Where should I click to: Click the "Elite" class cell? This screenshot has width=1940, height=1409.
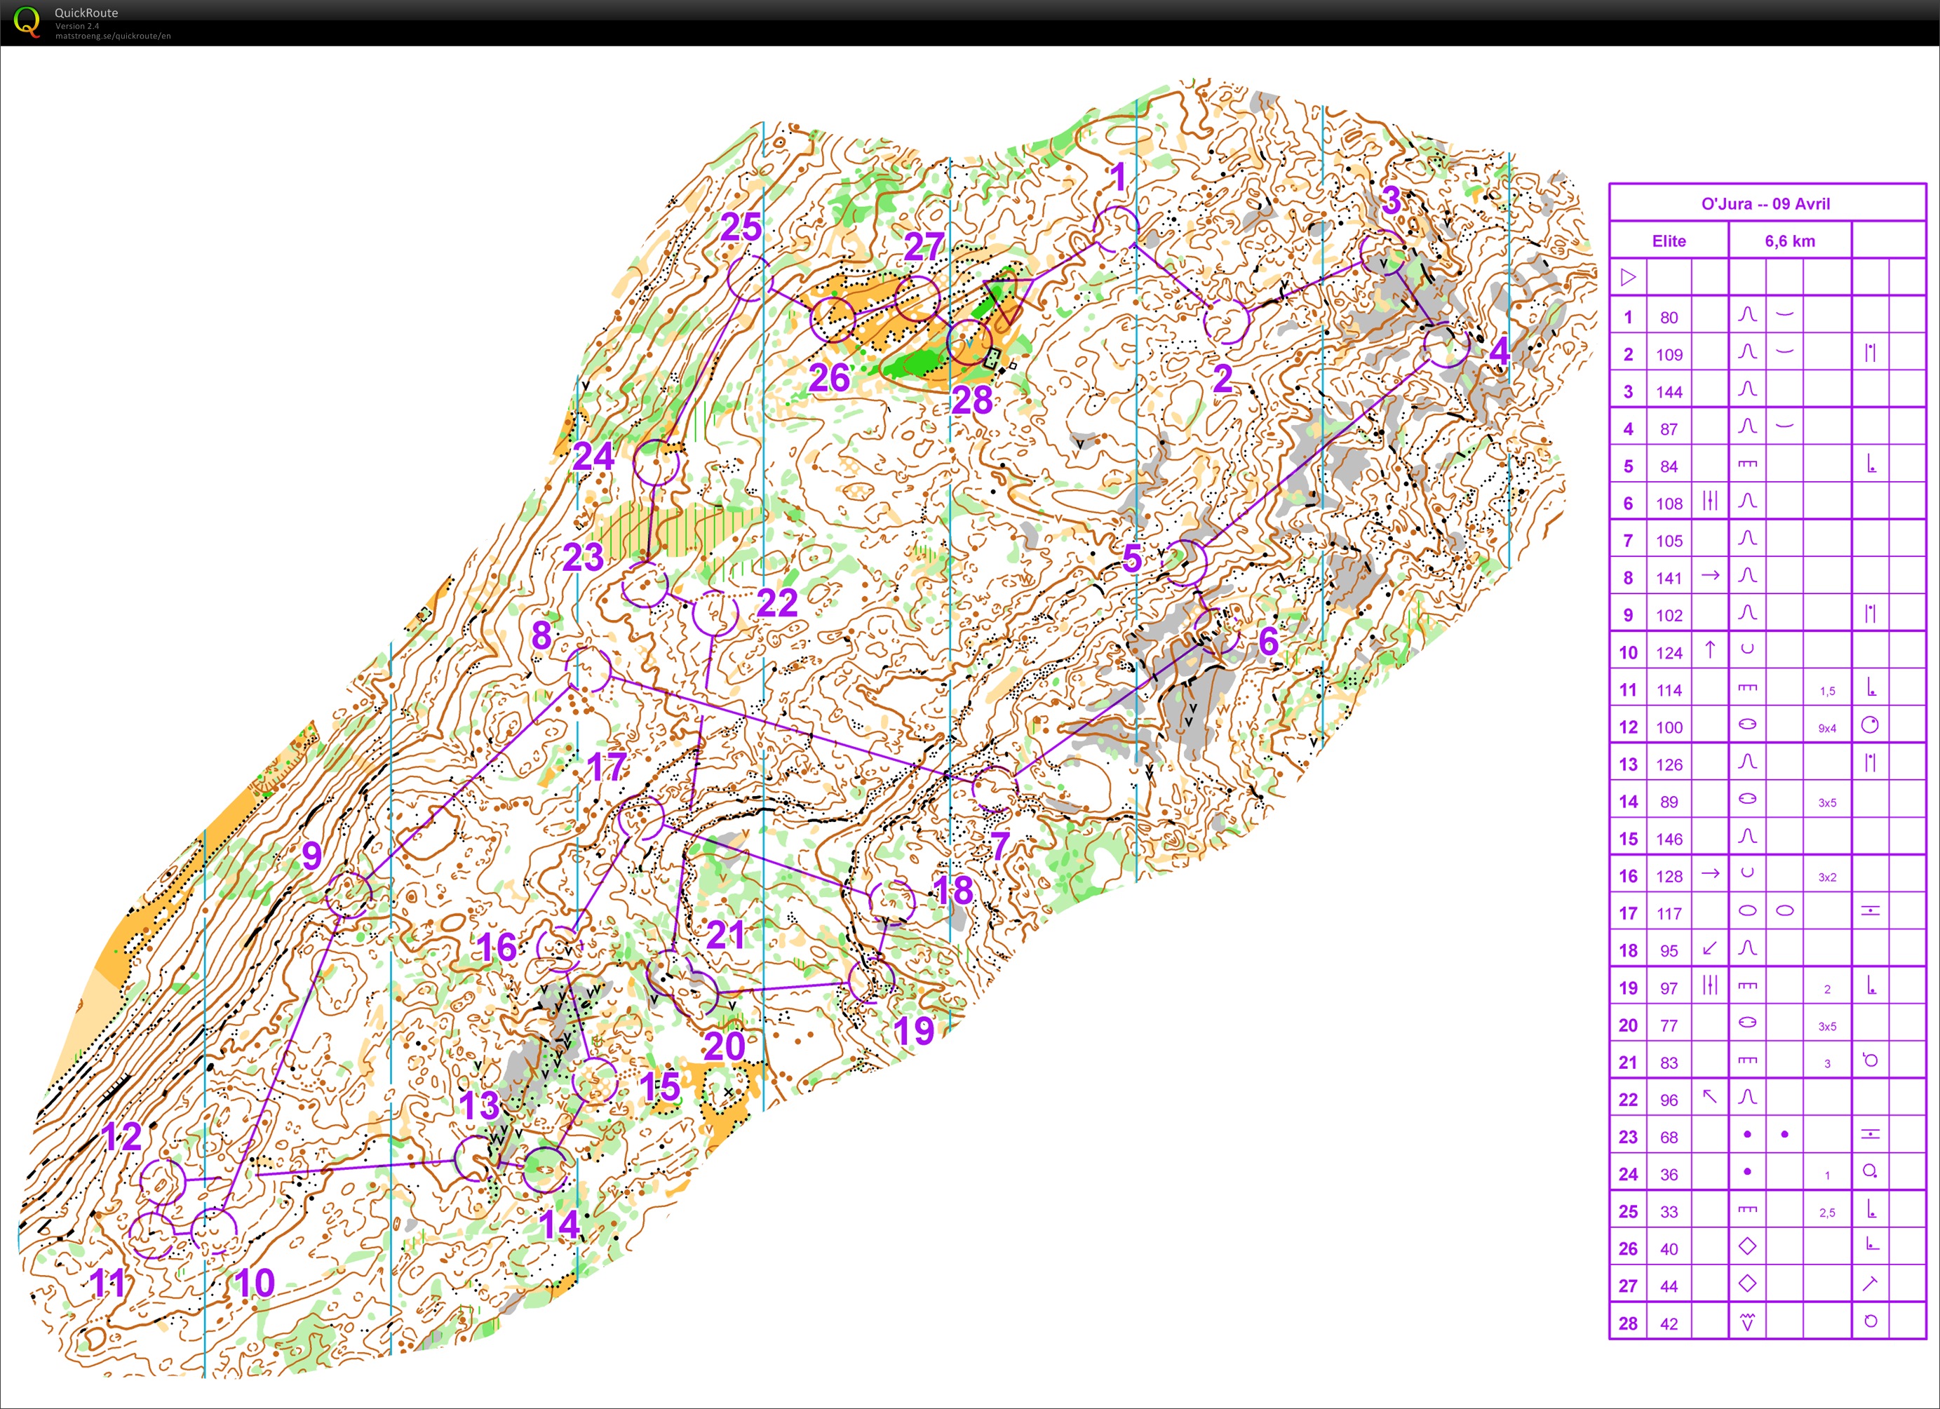point(1669,241)
